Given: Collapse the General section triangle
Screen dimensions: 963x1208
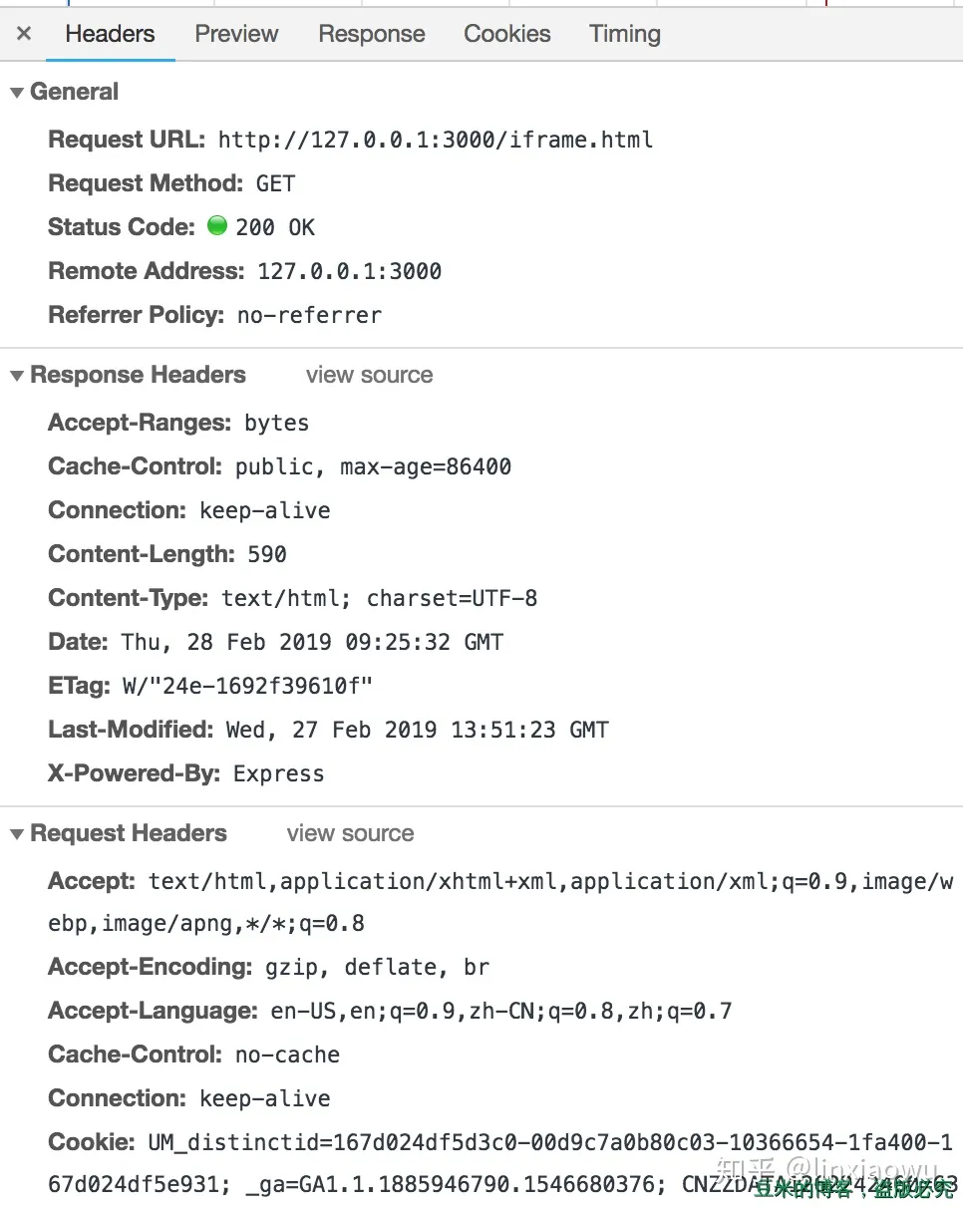Looking at the screenshot, I should [x=17, y=93].
